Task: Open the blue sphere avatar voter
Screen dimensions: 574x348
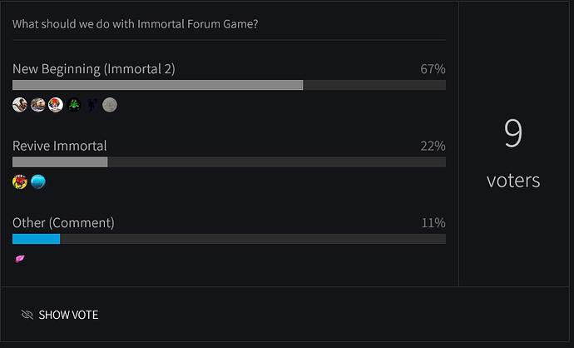Action: point(38,181)
